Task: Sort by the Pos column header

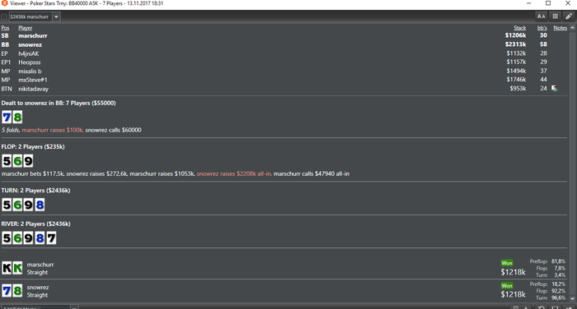Action: (5, 28)
